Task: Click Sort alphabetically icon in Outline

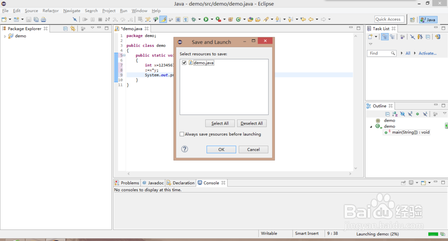Action: tap(395, 114)
